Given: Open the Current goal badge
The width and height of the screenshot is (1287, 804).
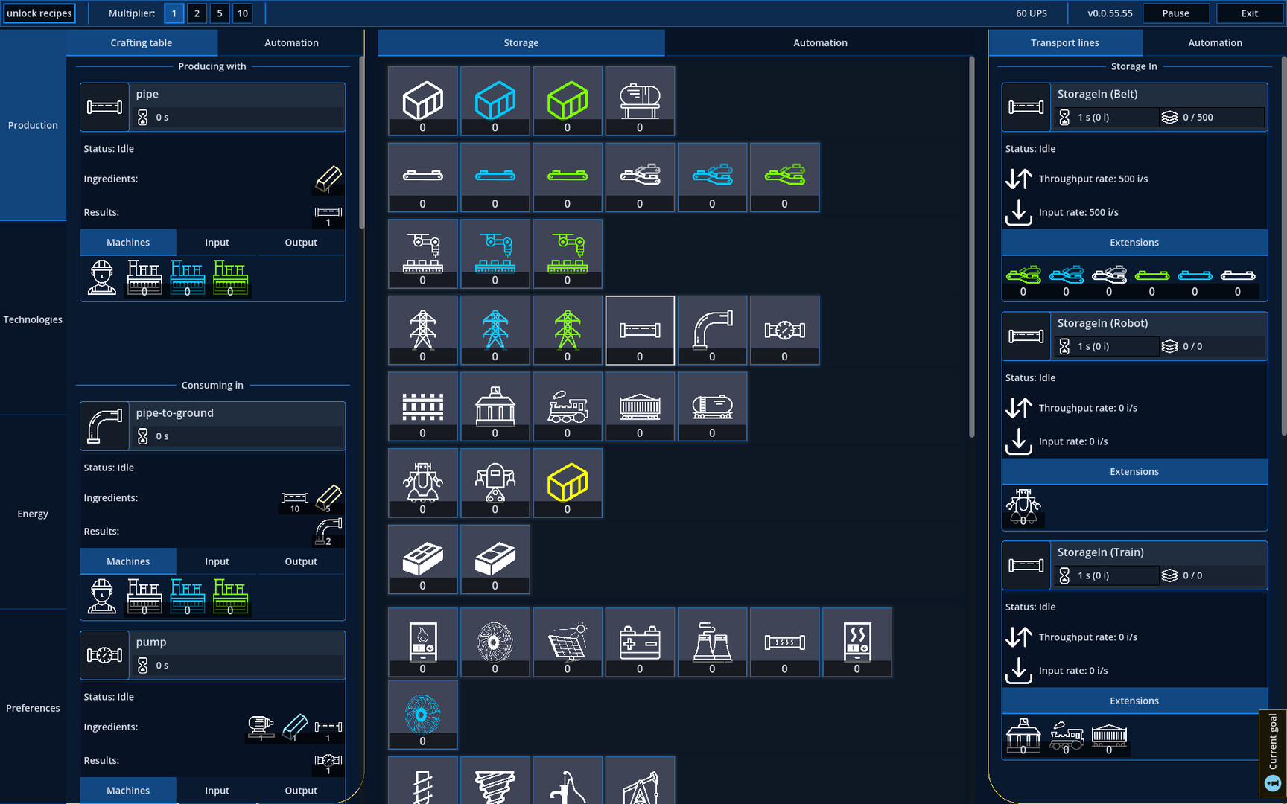Looking at the screenshot, I should click(1271, 753).
